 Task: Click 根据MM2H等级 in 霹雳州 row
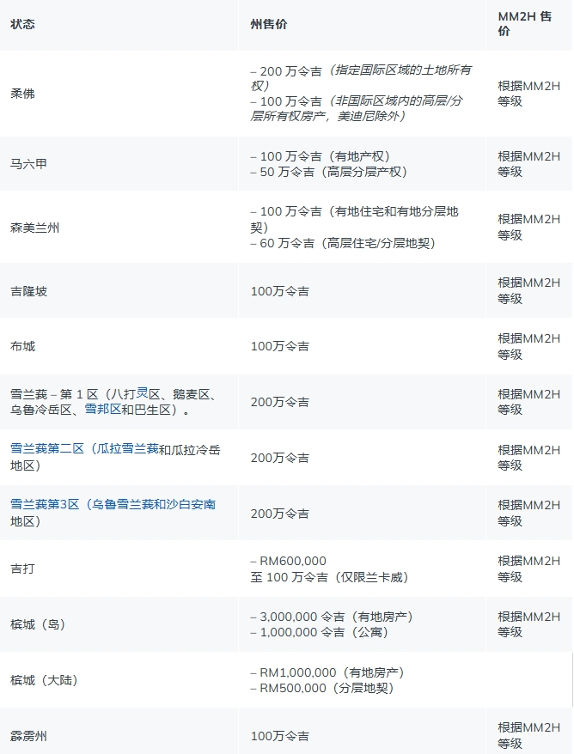528,735
